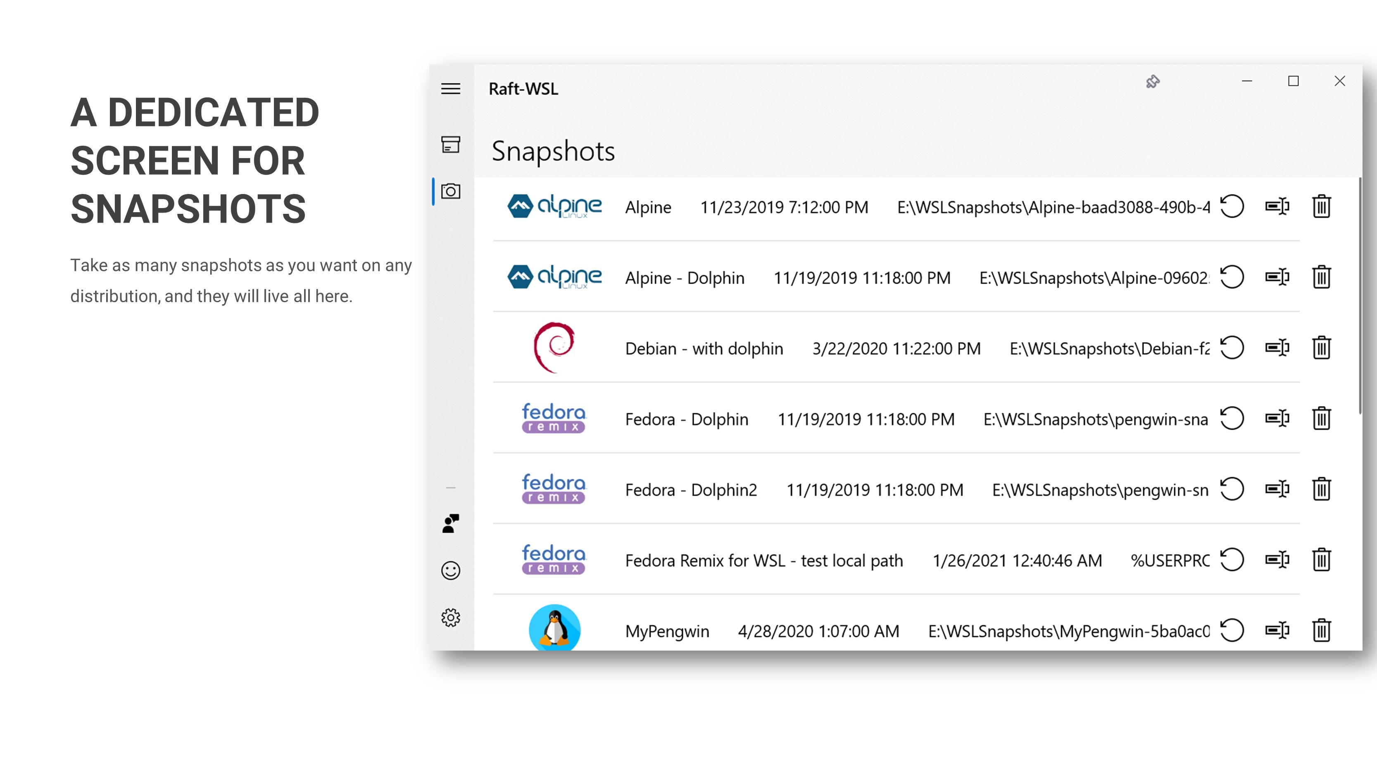Viewport: 1377px width, 774px height.
Task: Restore the Fedora - Dolphin snapshot
Action: 1232,418
